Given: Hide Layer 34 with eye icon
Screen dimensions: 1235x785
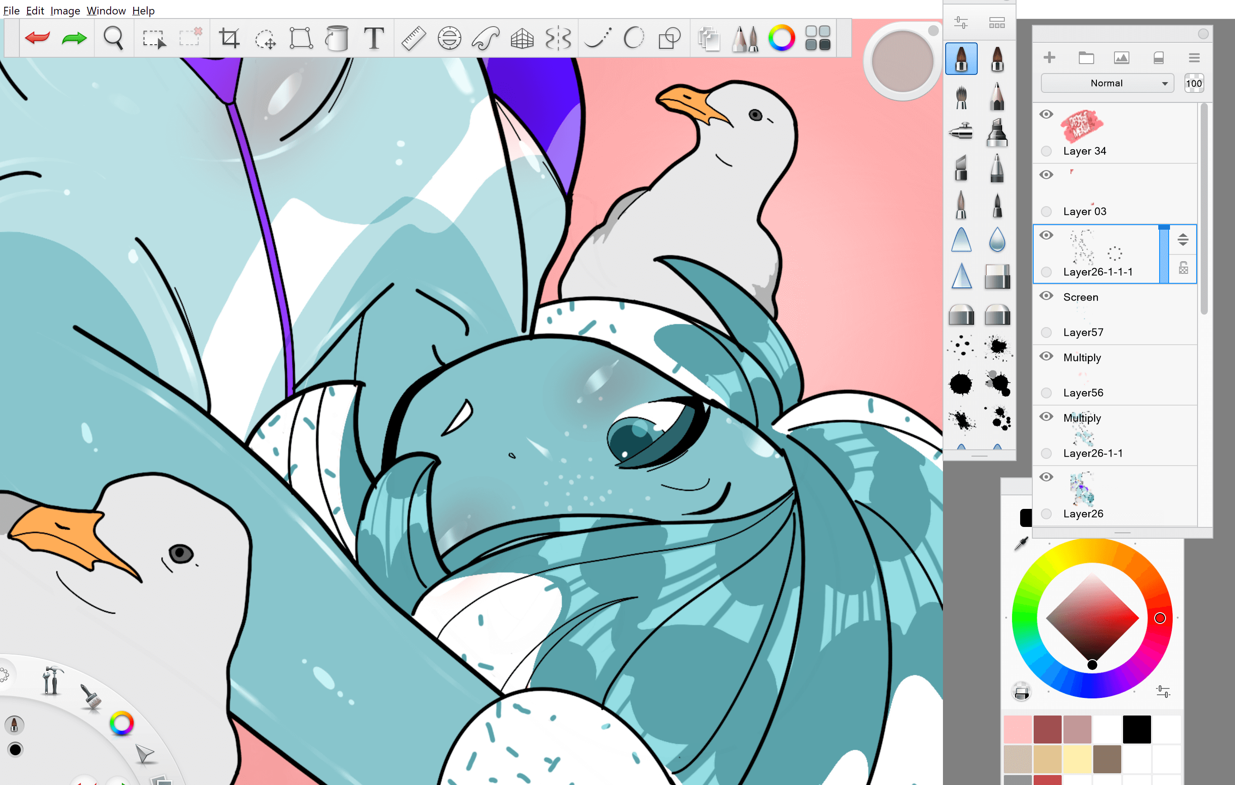Looking at the screenshot, I should pyautogui.click(x=1046, y=114).
